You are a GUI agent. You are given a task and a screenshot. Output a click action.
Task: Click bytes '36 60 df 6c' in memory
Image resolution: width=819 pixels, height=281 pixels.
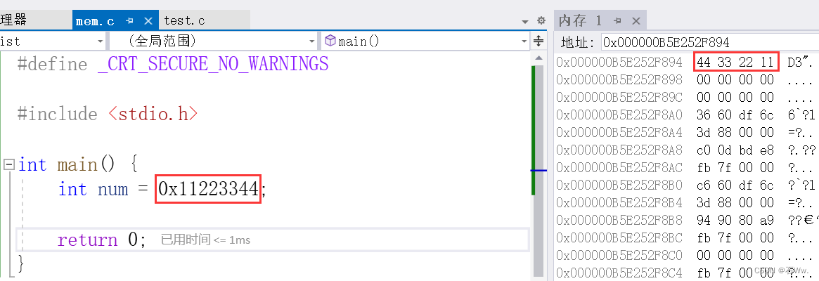735,115
